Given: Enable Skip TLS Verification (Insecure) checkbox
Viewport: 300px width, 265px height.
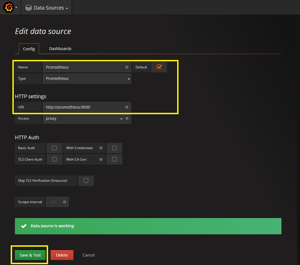Looking at the screenshot, I should click(86, 181).
